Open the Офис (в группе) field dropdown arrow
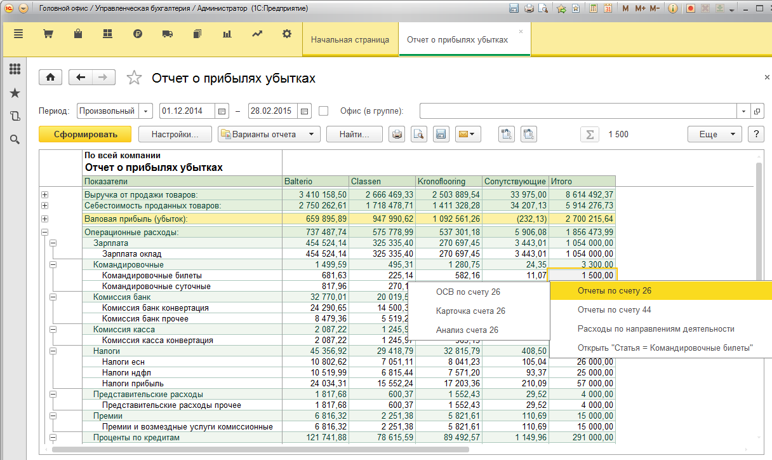Image resolution: width=772 pixels, height=460 pixels. click(744, 111)
